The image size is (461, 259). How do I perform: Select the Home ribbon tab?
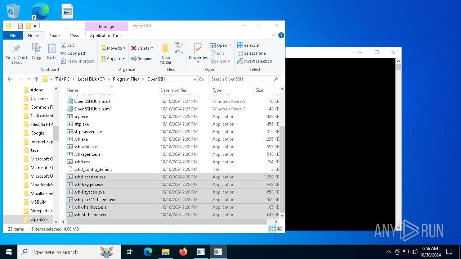pos(33,36)
